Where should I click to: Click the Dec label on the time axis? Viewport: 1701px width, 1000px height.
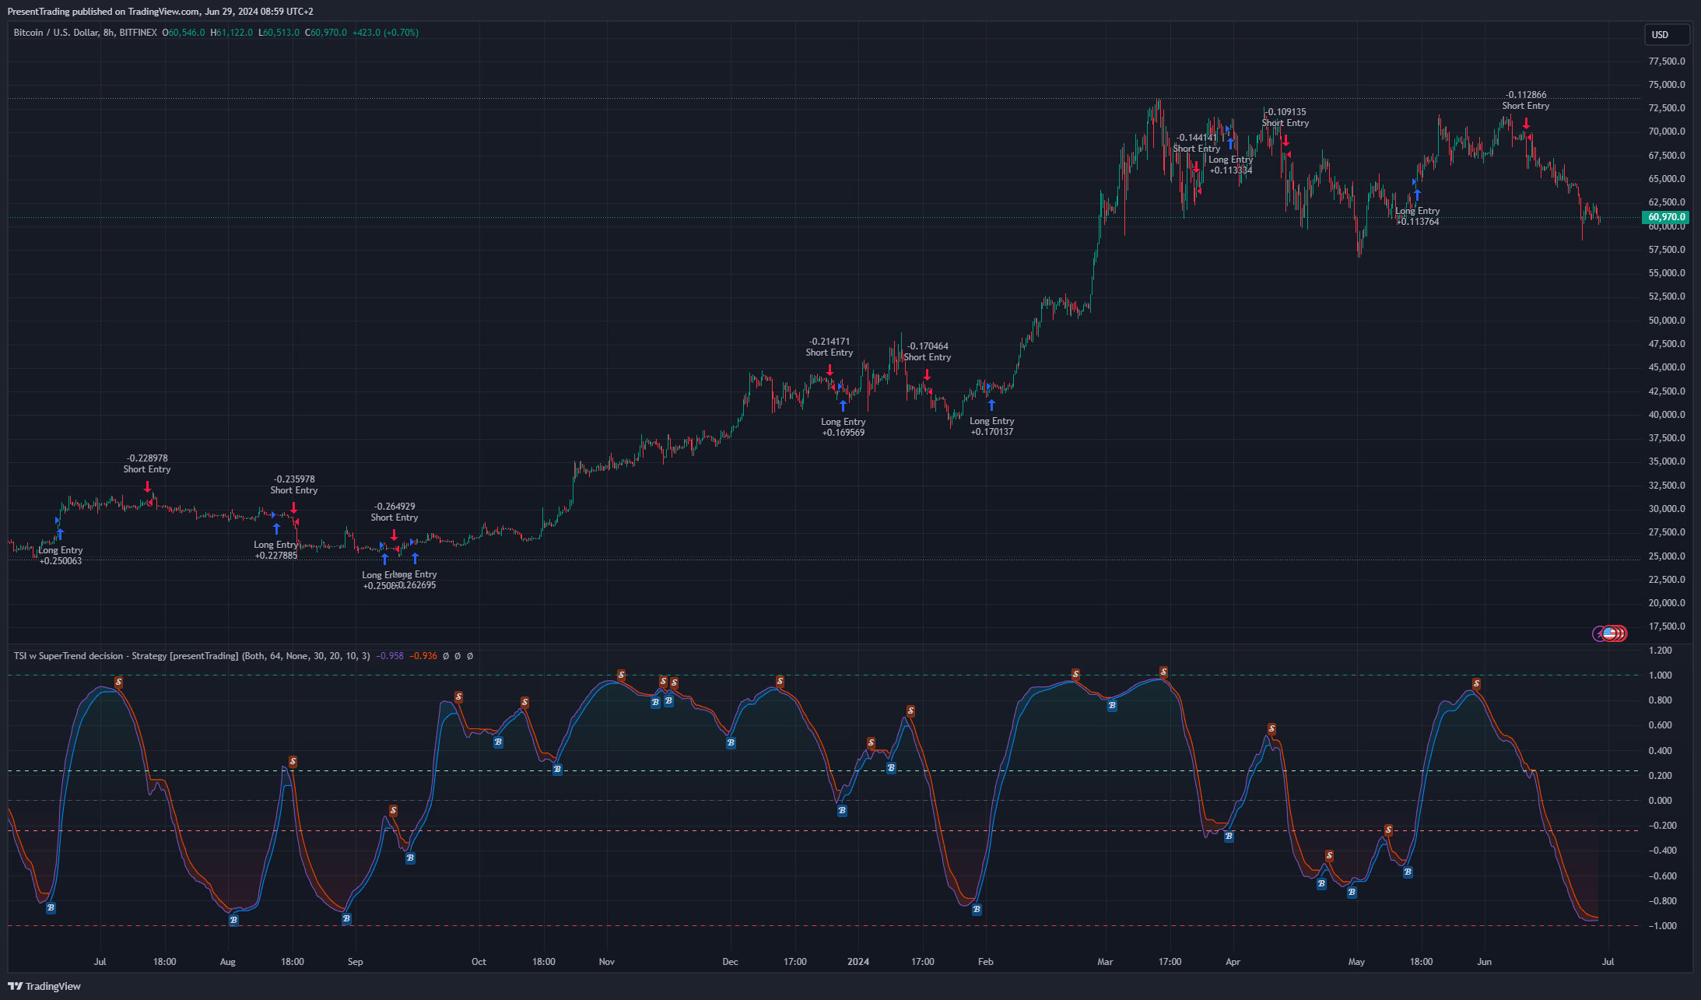730,962
